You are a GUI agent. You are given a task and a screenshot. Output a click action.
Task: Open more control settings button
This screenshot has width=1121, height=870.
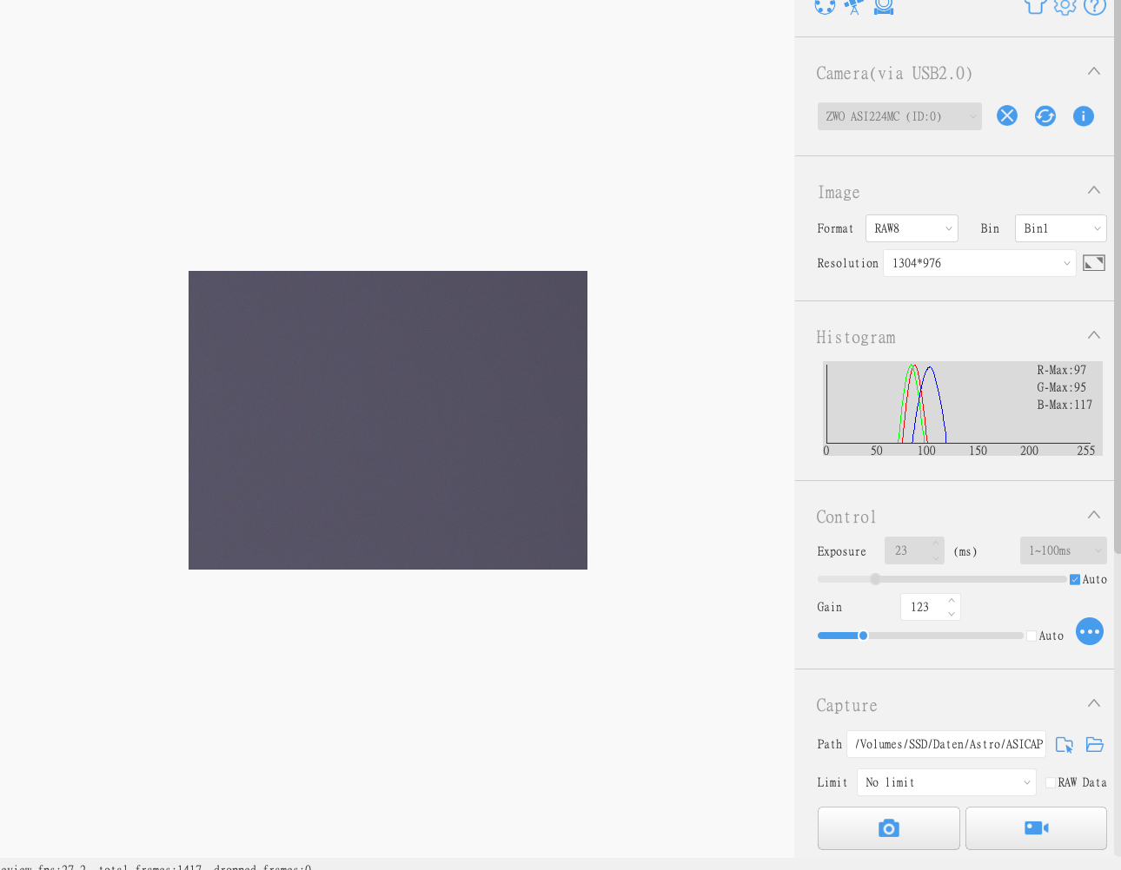coord(1090,631)
